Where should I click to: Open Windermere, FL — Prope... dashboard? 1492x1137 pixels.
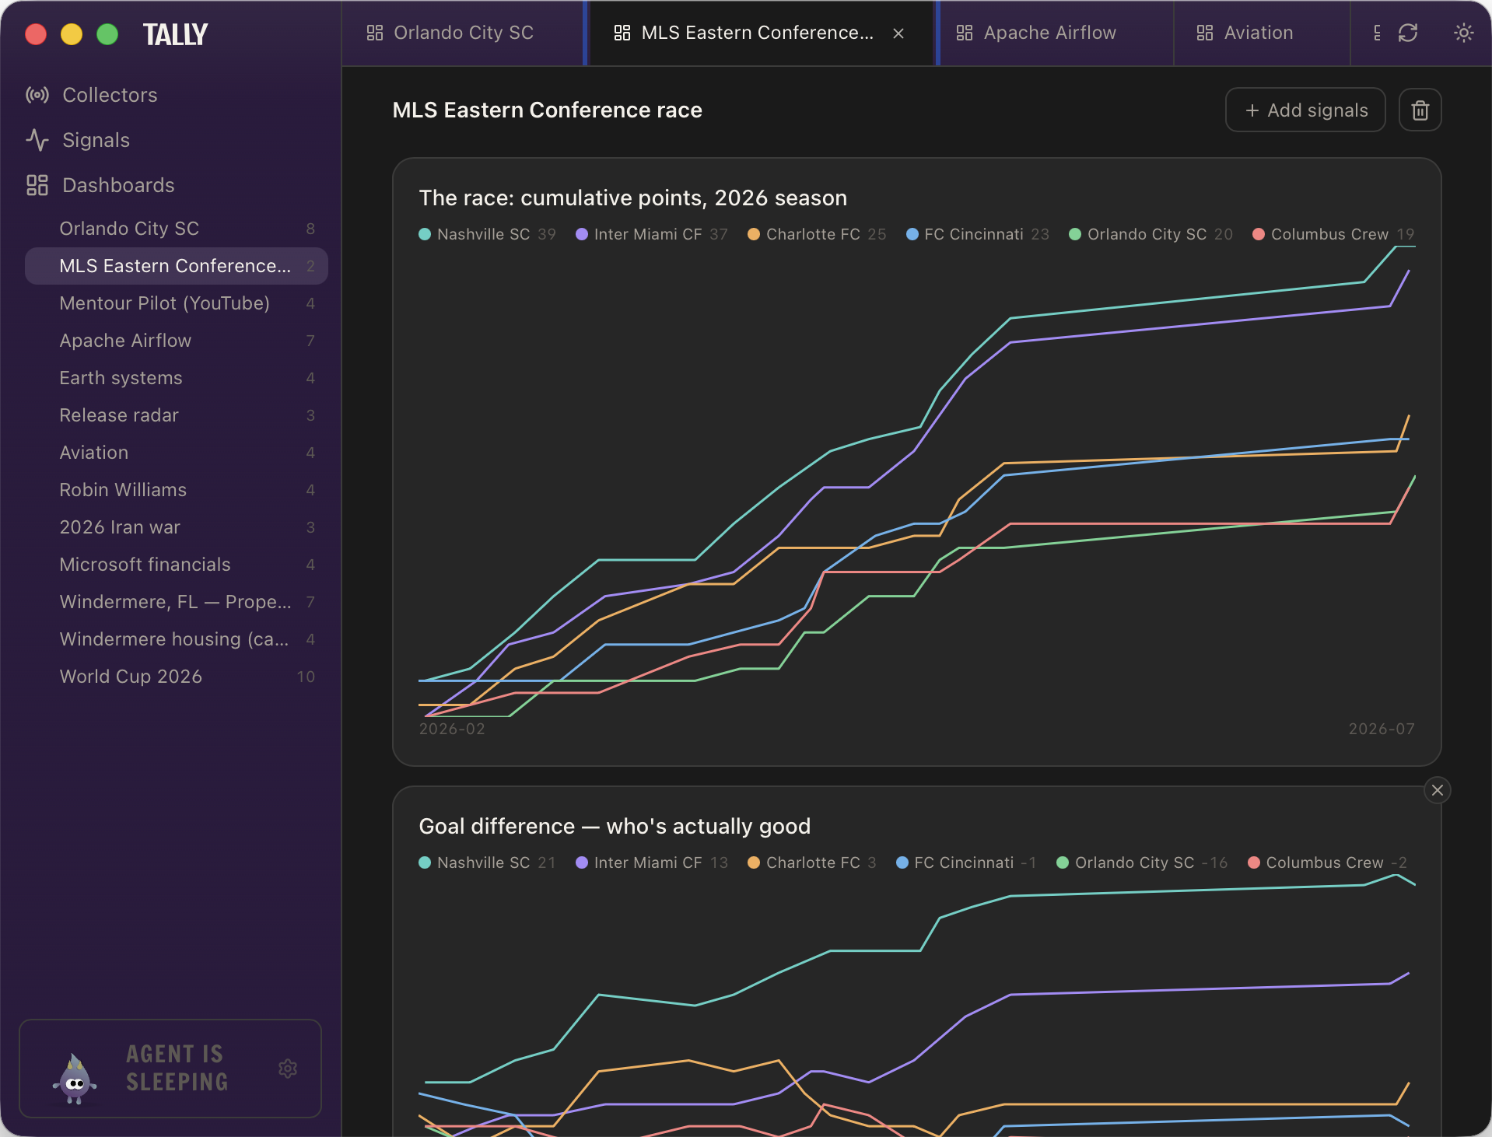[x=177, y=602]
